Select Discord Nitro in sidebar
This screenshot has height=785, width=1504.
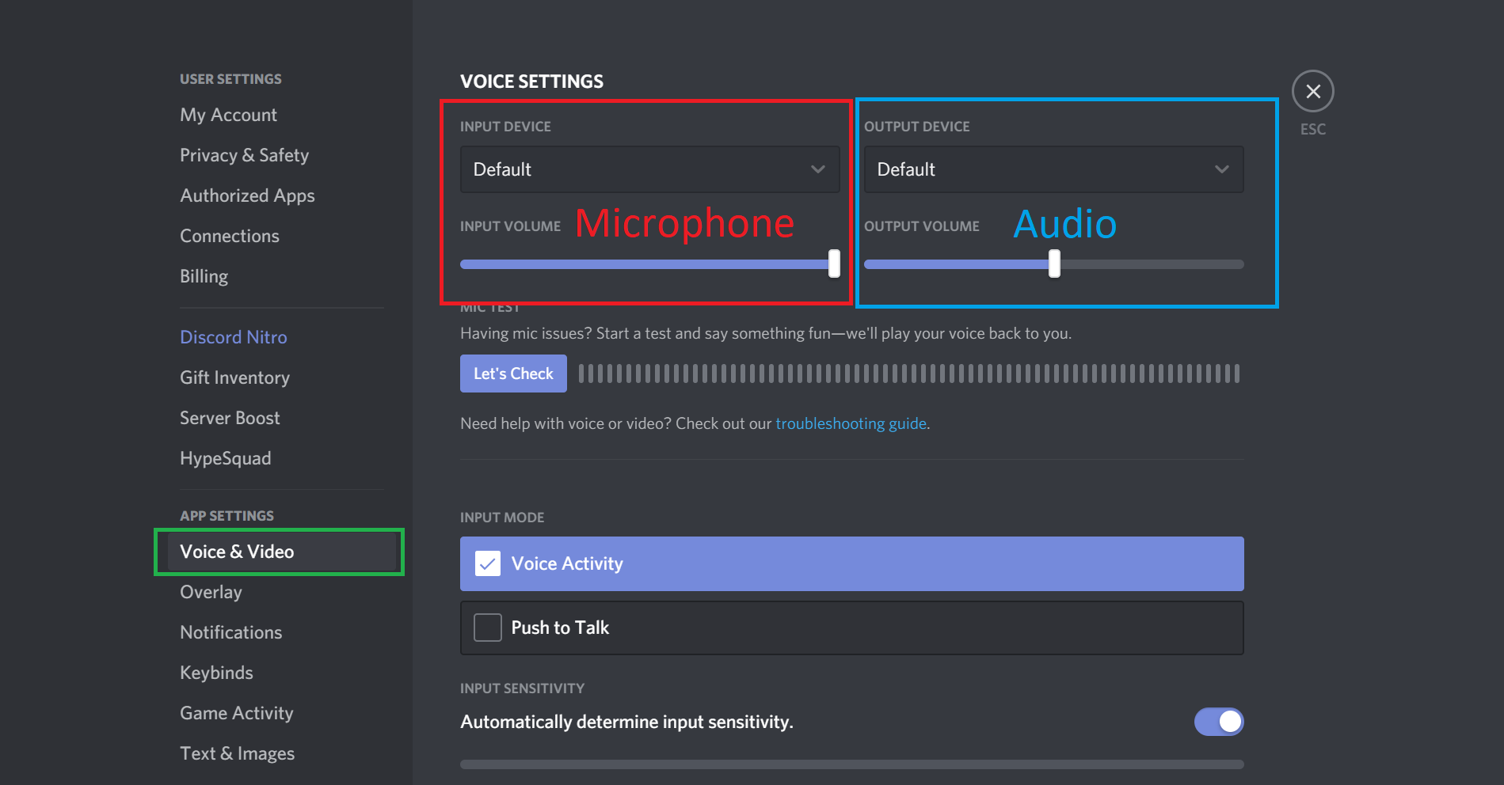233,337
